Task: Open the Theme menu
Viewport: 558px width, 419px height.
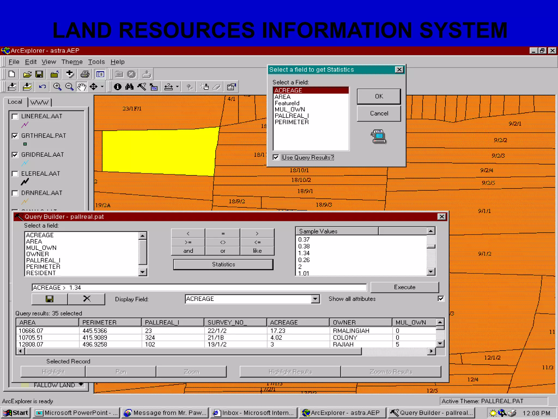Action: click(72, 62)
